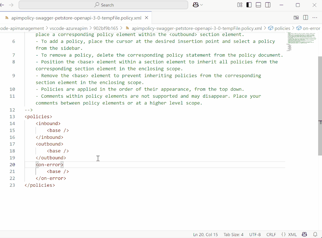Click the comment end marker --> on line 12
The width and height of the screenshot is (322, 238).
point(29,110)
